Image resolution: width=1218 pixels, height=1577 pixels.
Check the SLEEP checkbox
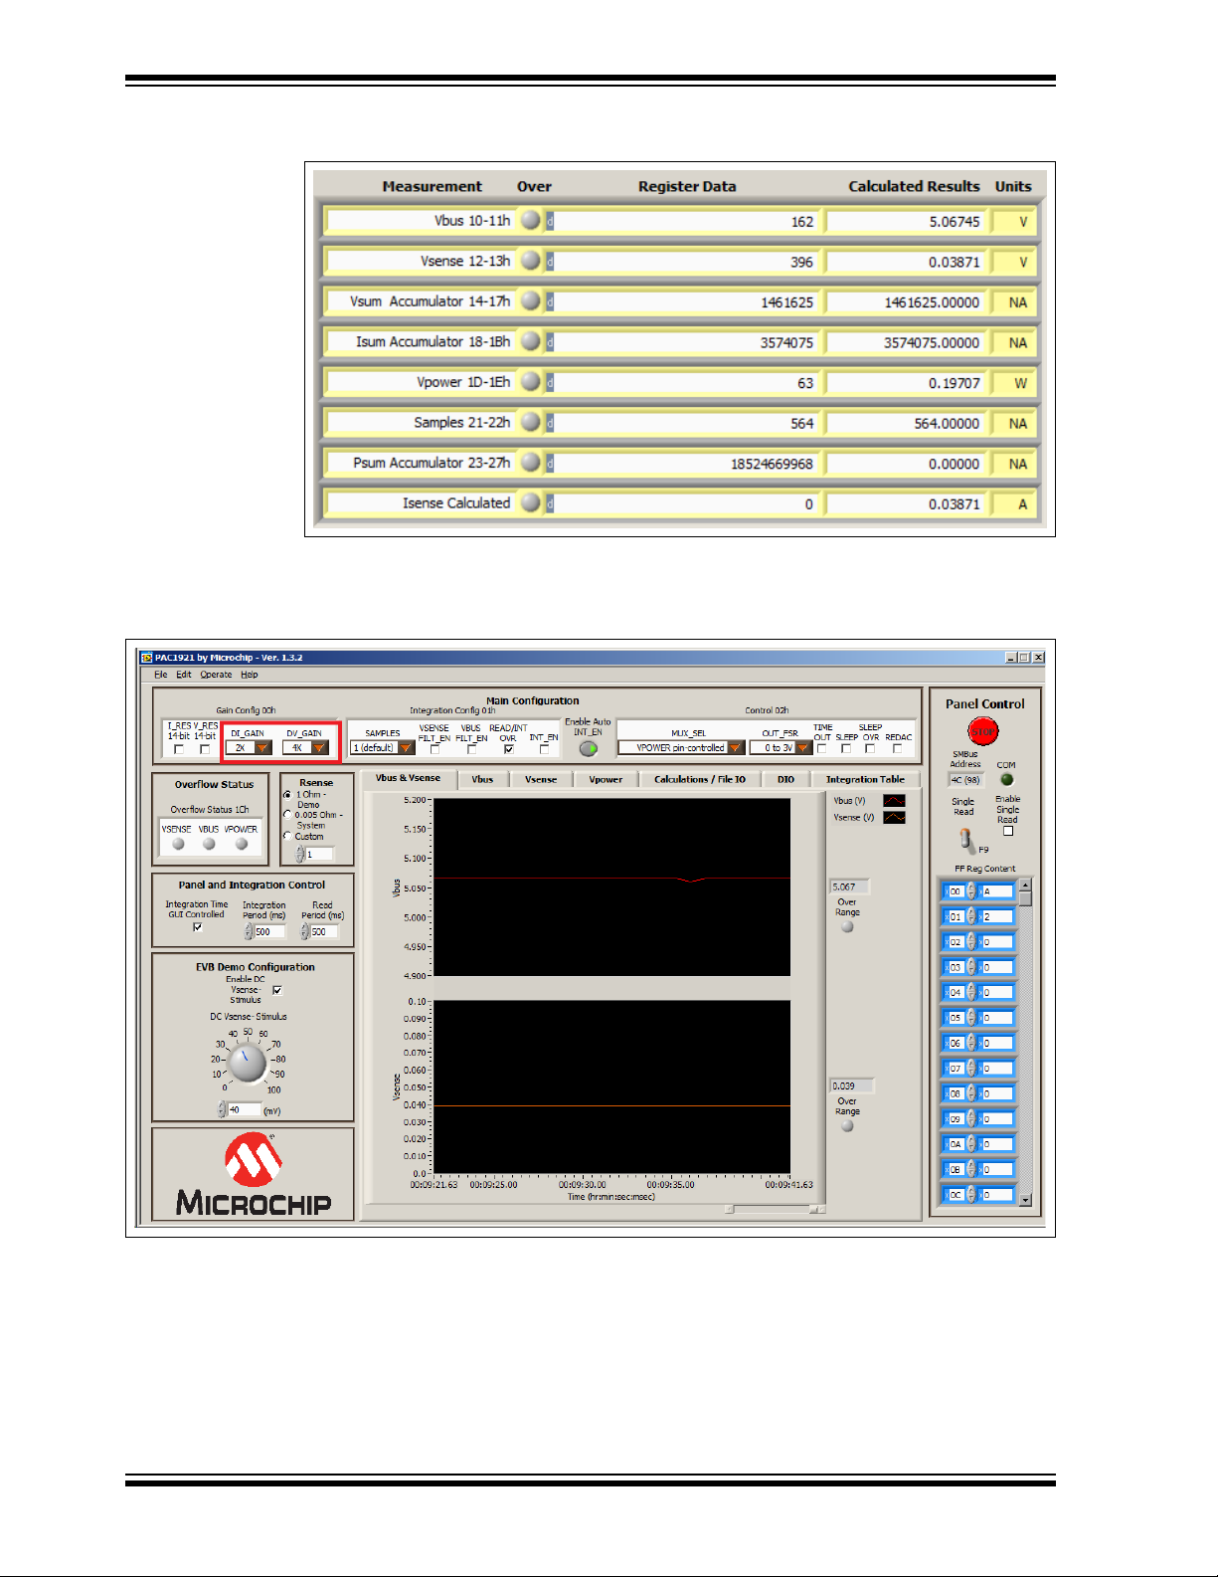point(846,748)
